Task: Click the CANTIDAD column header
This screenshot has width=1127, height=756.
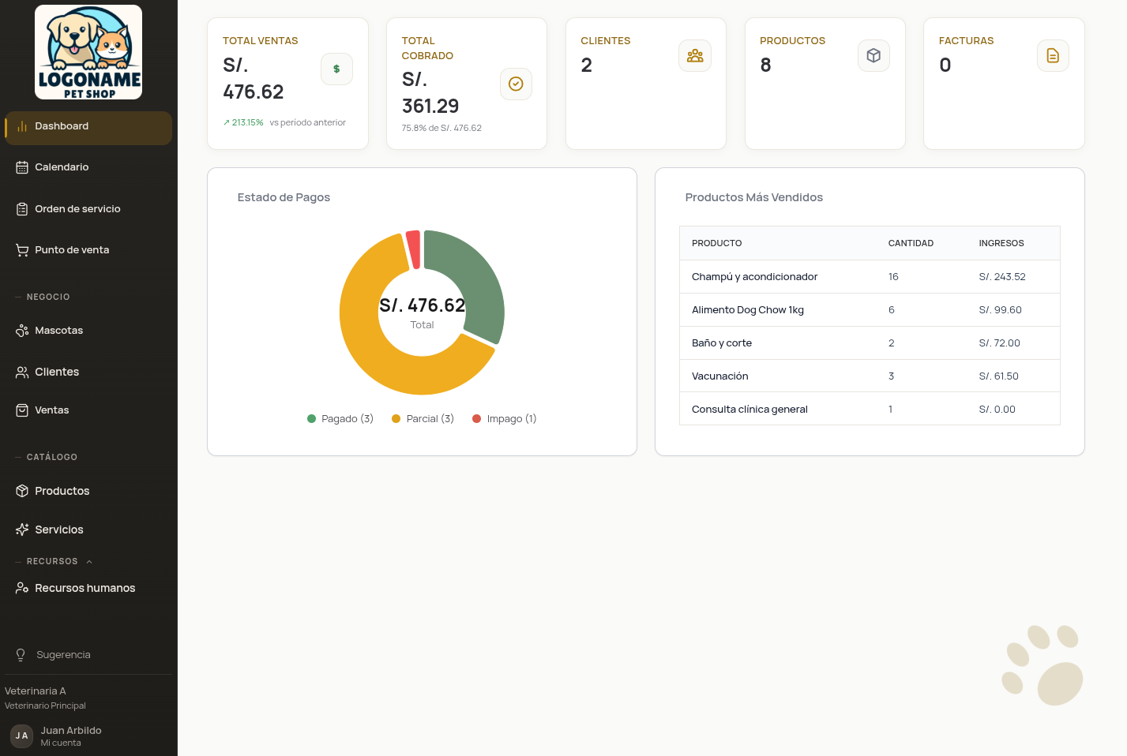Action: [x=911, y=243]
